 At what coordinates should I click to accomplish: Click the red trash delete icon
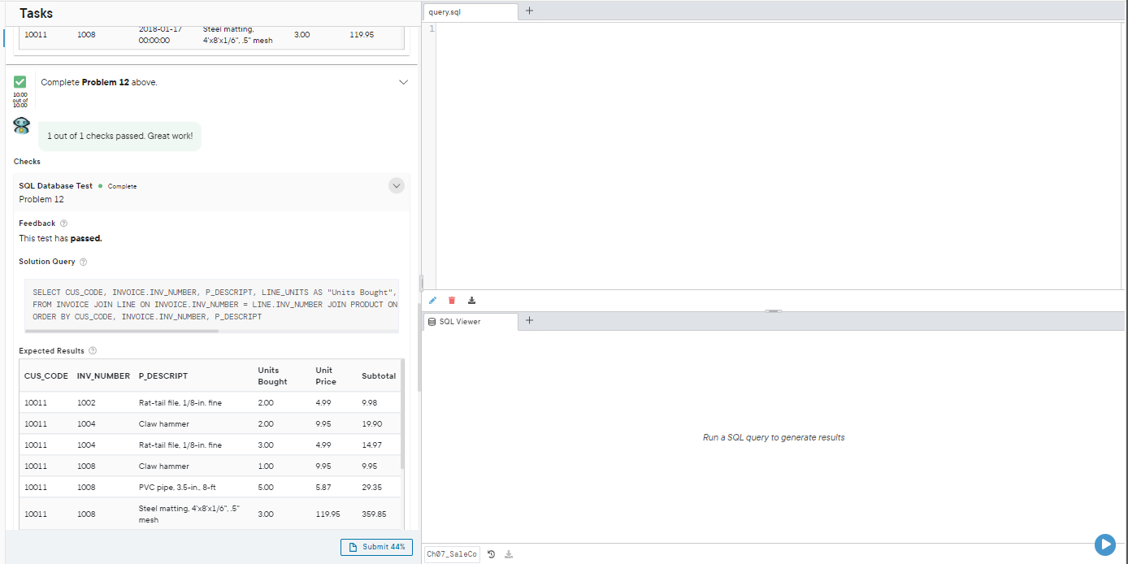(x=452, y=301)
